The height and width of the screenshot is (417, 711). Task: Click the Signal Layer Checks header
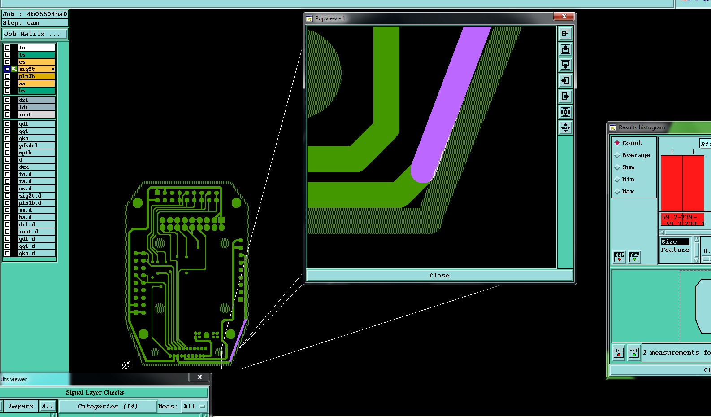[95, 392]
